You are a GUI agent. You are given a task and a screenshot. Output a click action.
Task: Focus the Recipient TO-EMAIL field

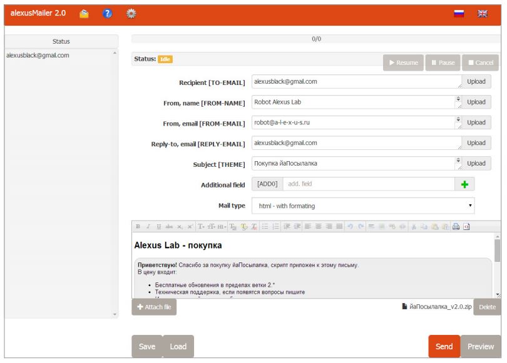pos(357,82)
